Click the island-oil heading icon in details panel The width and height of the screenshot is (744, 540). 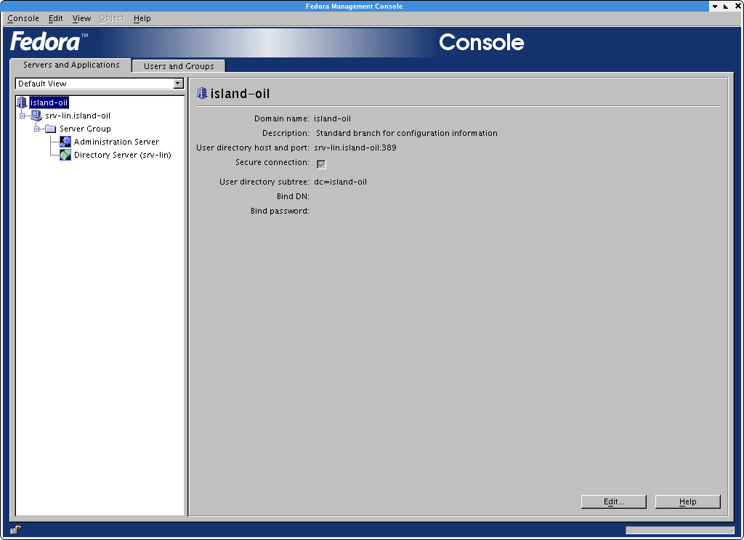pyautogui.click(x=202, y=93)
